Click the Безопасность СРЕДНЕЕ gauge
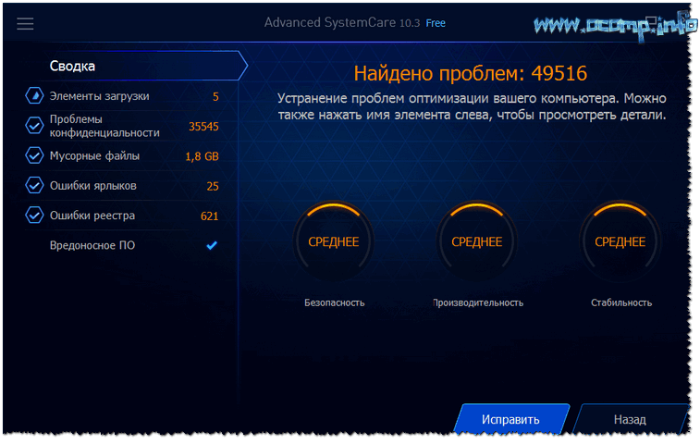 pos(334,241)
